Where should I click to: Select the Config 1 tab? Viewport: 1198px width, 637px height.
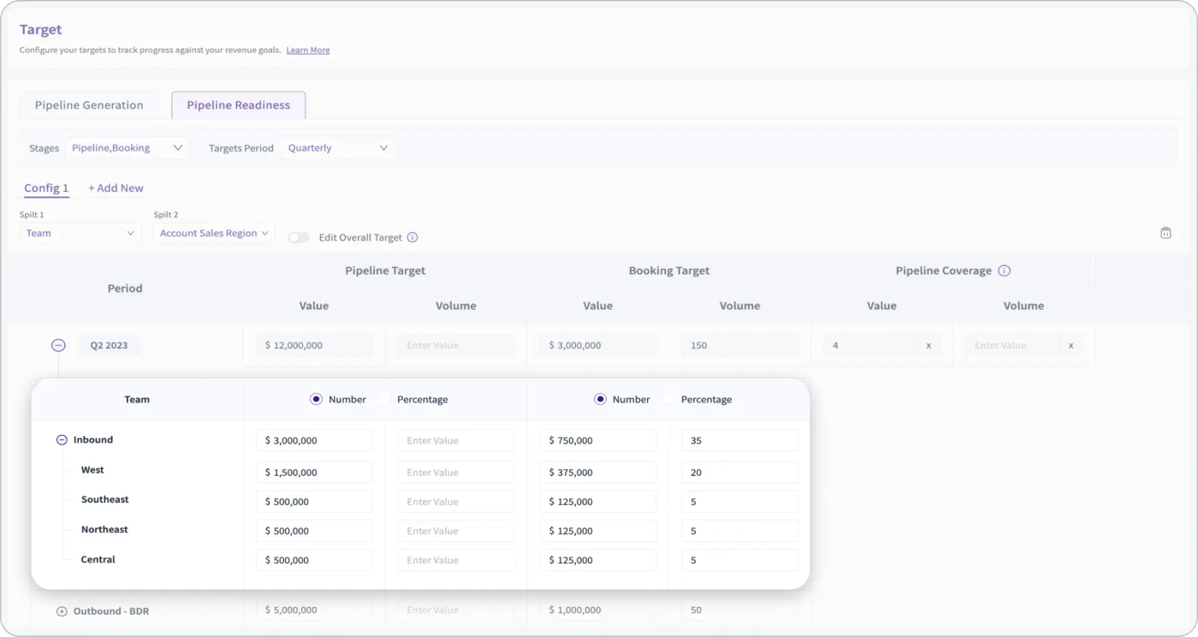46,188
